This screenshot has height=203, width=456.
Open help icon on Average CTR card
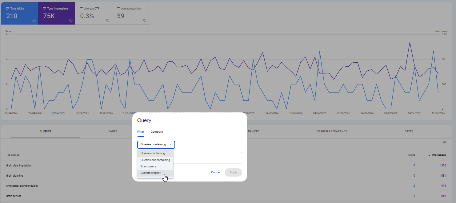pyautogui.click(x=108, y=20)
